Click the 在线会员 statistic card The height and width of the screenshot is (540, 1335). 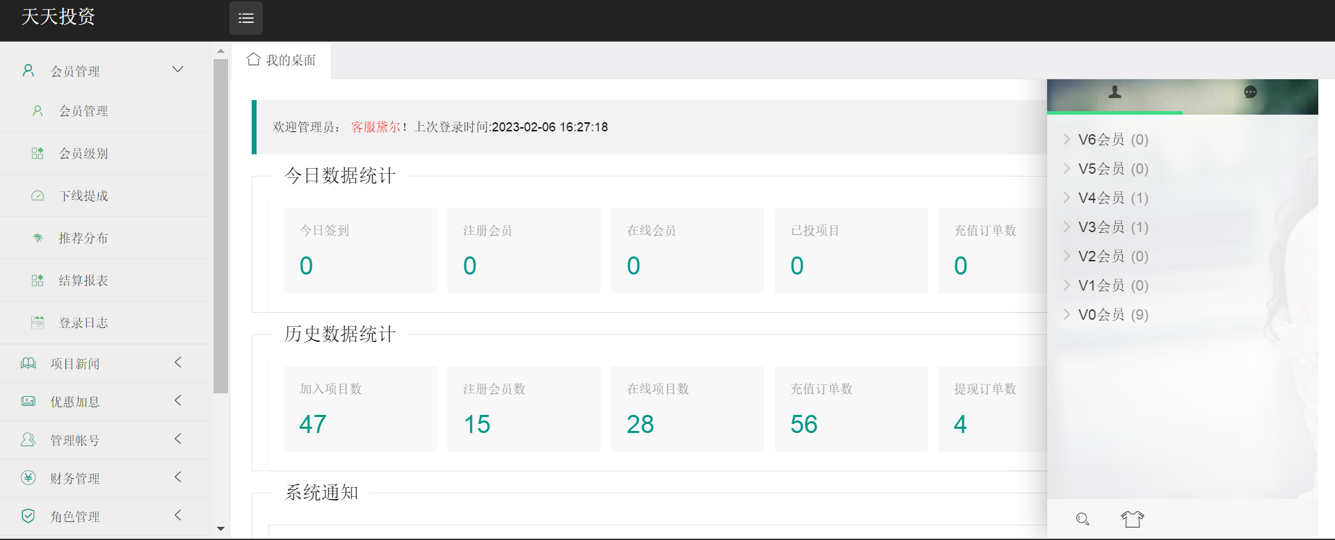pos(688,250)
